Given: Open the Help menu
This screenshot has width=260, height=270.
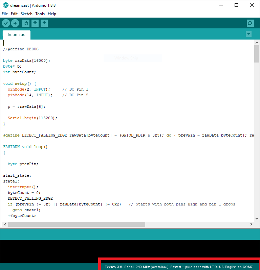Looking at the screenshot, I should pos(52,14).
